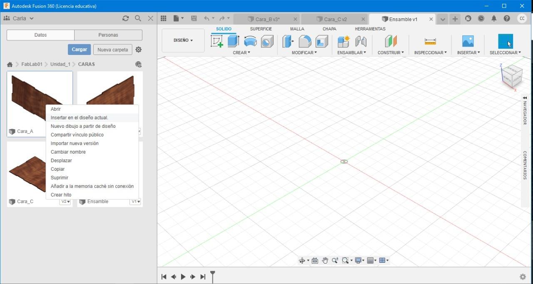Switch to the CHAPA tab
This screenshot has height=284, width=533.
(x=329, y=29)
